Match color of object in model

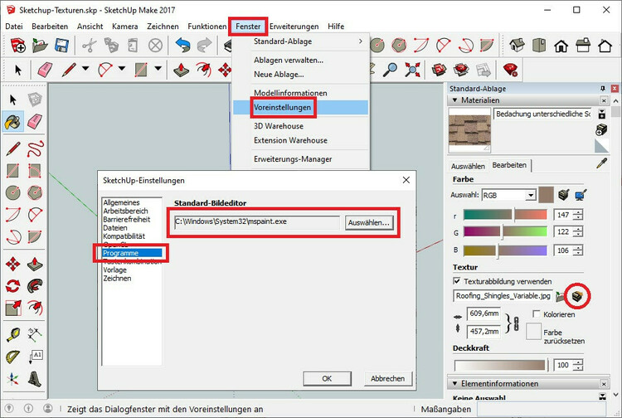(563, 195)
